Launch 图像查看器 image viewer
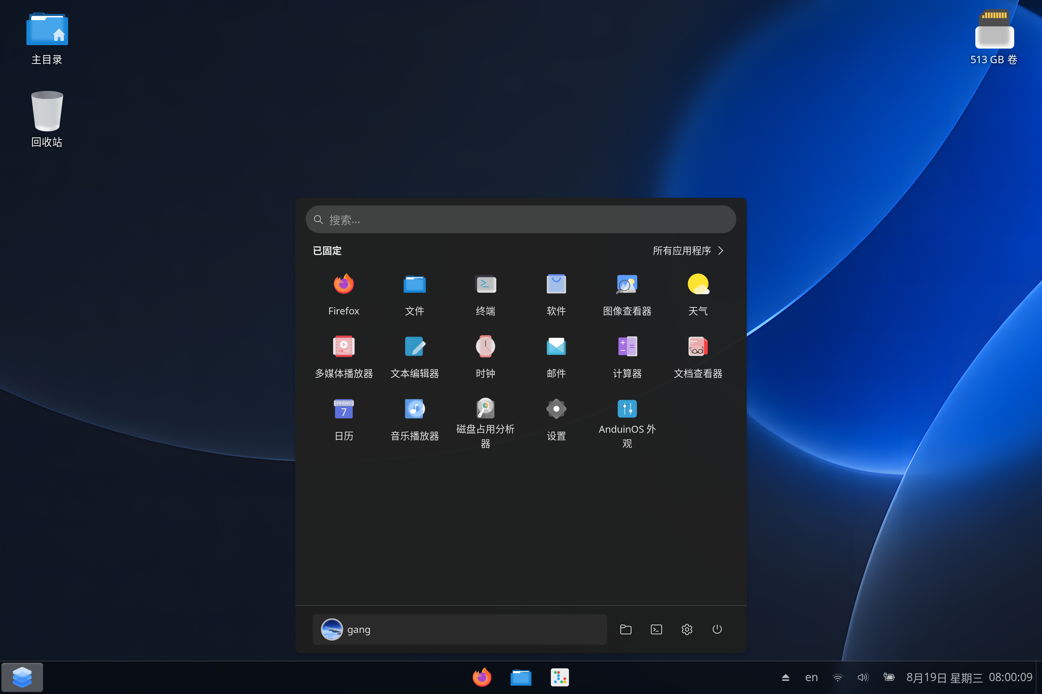1042x694 pixels. (x=627, y=294)
